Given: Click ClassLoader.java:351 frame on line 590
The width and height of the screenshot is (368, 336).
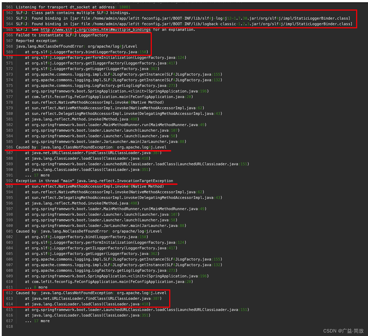Looking at the screenshot, I should pyautogui.click(x=88, y=170).
